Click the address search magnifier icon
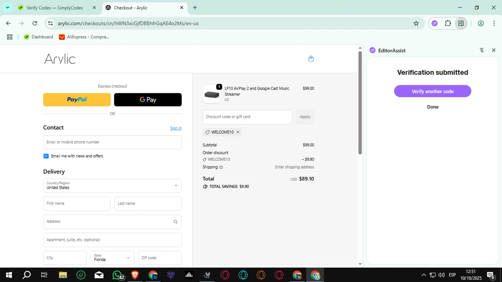The height and width of the screenshot is (282, 502). click(x=175, y=222)
